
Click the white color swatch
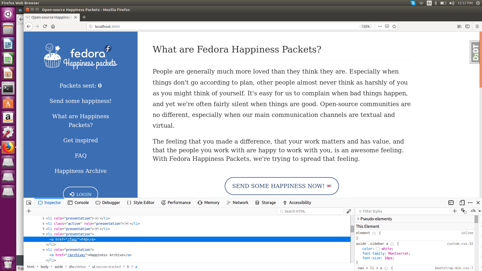(x=378, y=249)
